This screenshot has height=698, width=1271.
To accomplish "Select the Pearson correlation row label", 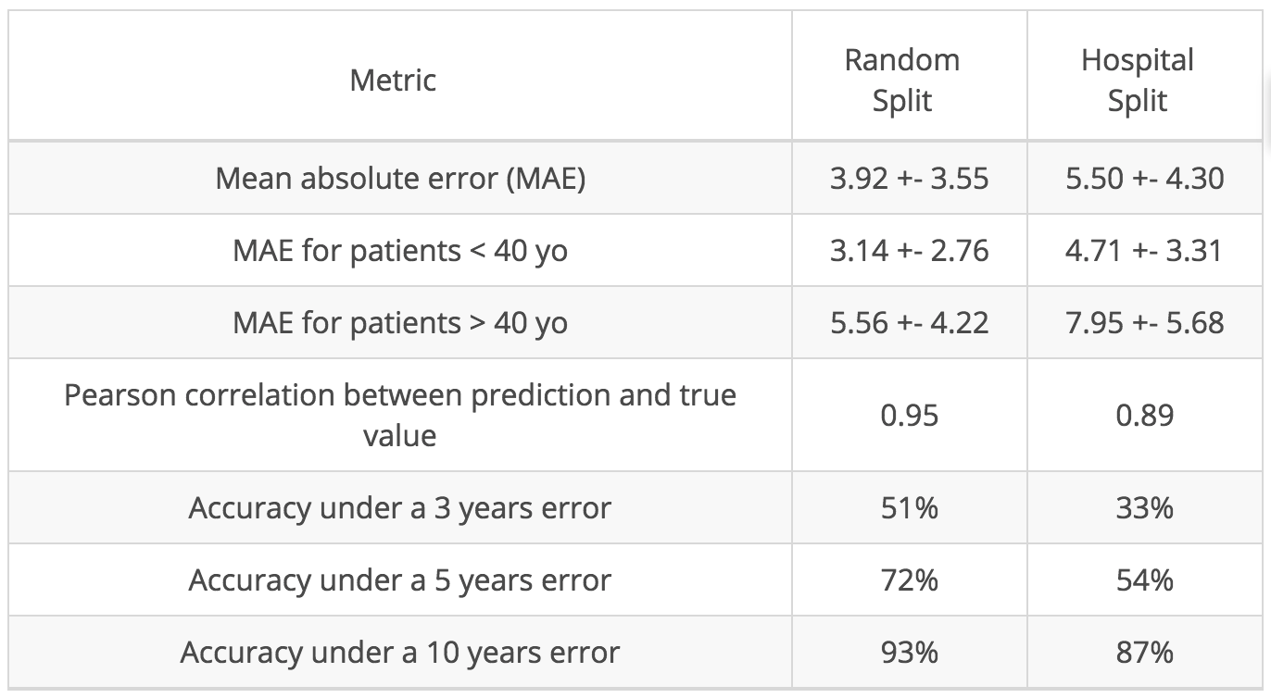I will pos(400,414).
